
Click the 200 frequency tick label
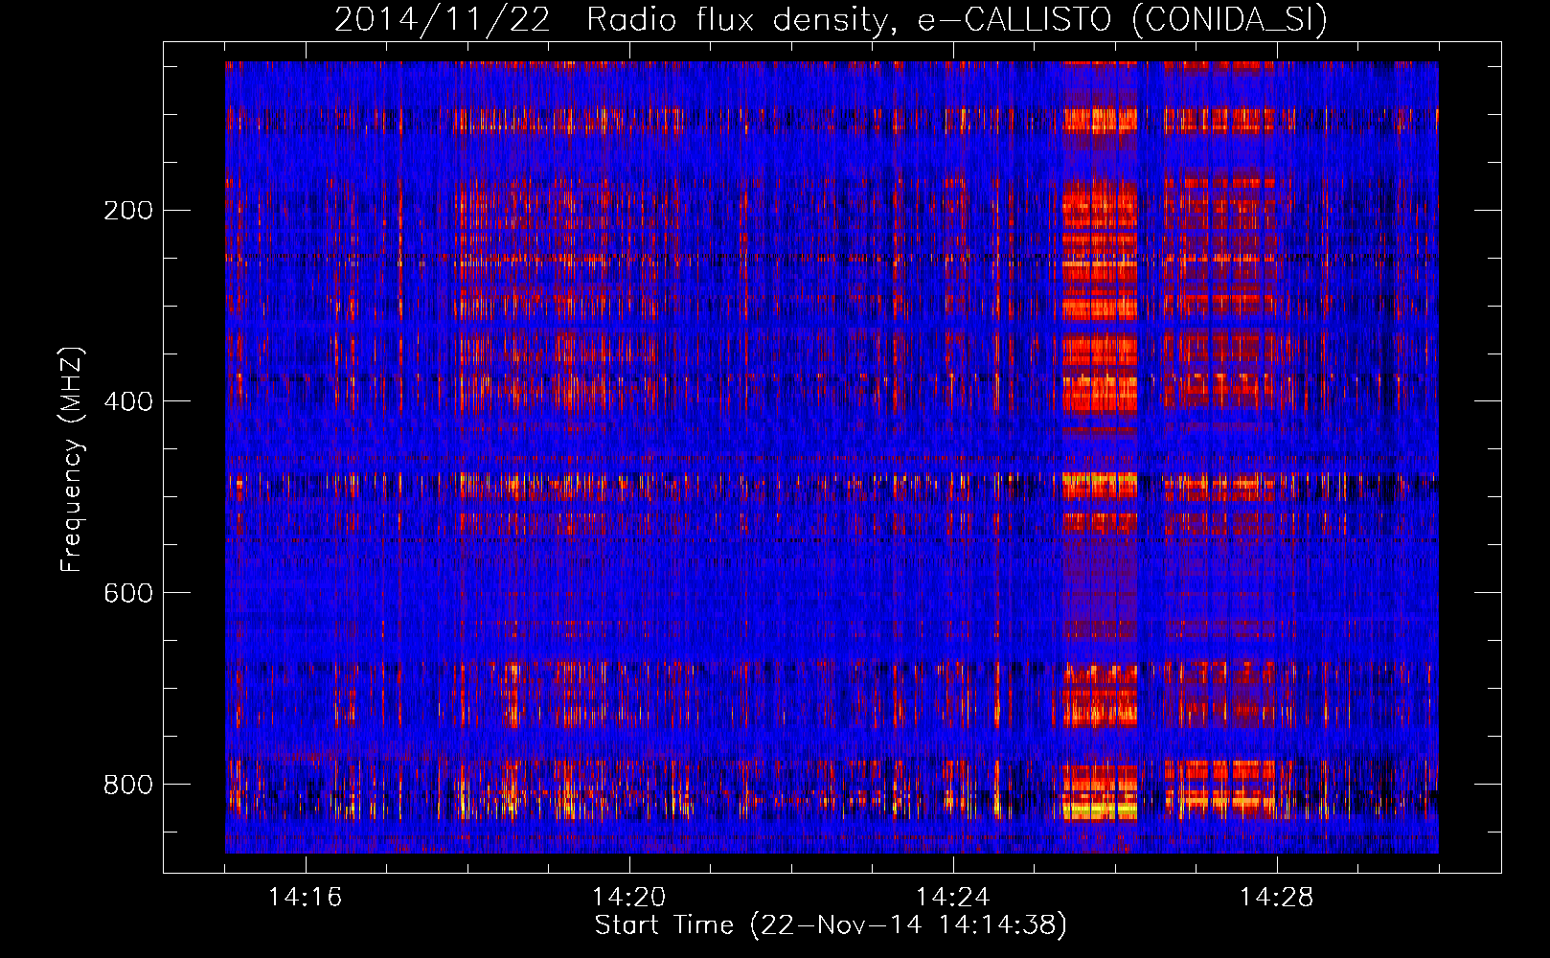point(127,210)
